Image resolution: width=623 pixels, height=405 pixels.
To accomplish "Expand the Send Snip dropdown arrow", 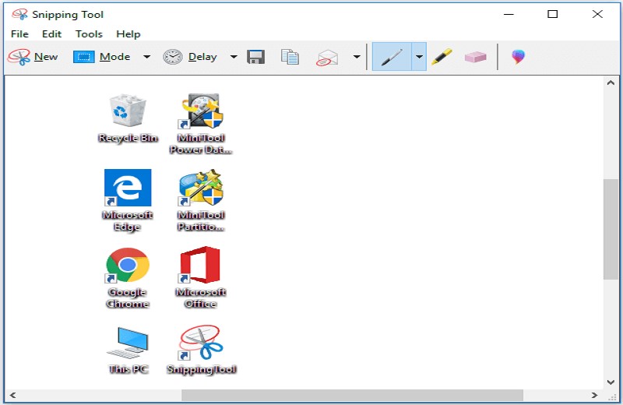I will [x=357, y=57].
